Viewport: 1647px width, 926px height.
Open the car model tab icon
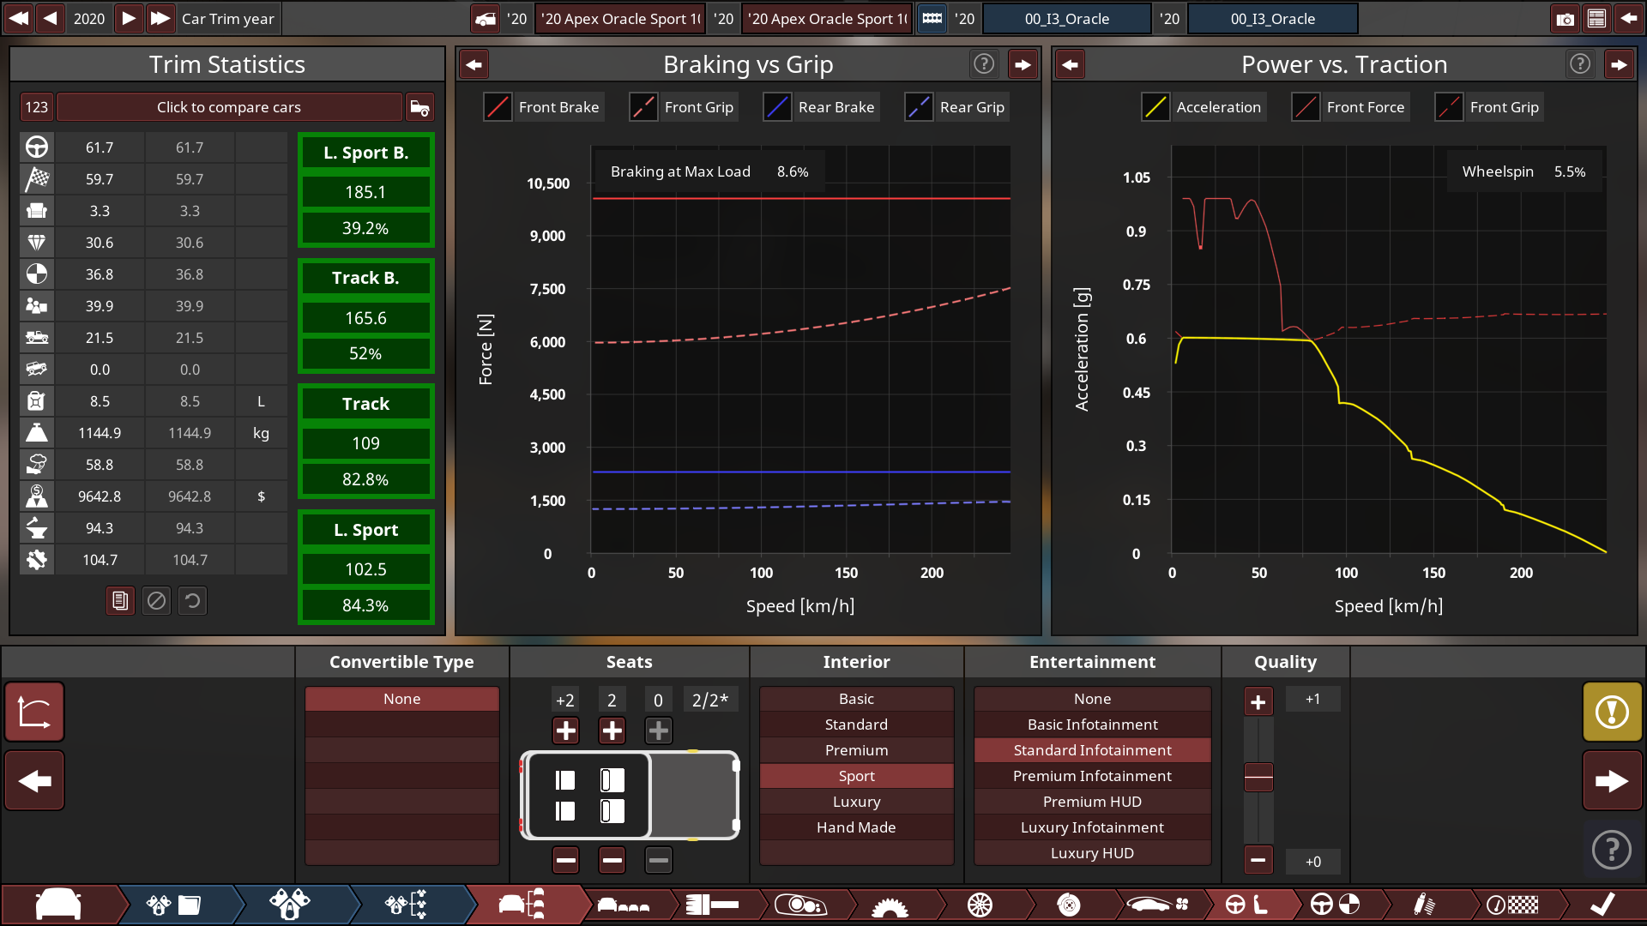[x=58, y=905]
